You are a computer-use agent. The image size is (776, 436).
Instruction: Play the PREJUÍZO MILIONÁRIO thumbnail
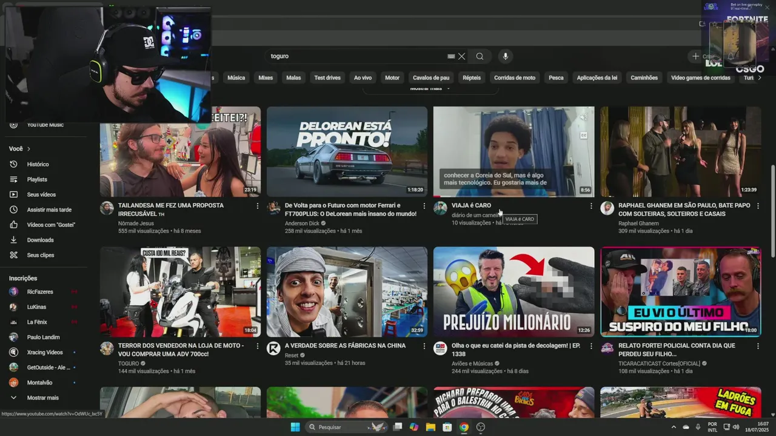click(x=513, y=292)
